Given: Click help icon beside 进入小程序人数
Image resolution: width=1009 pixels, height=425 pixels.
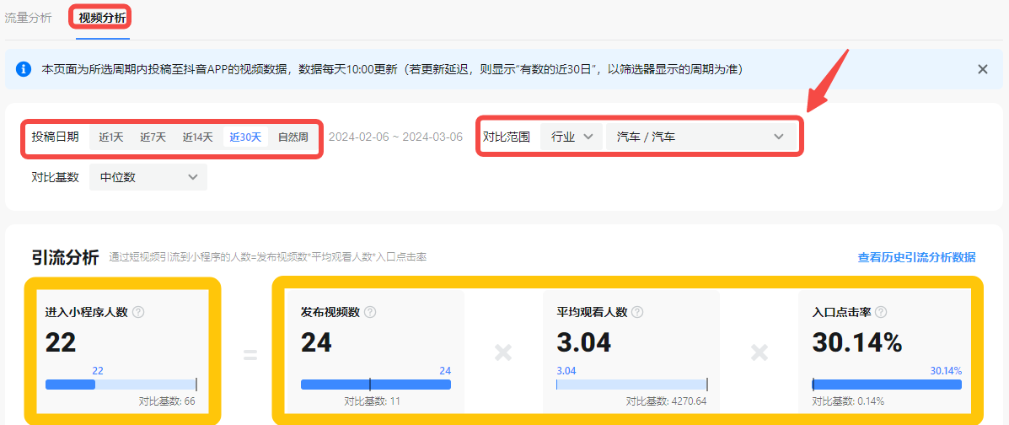Looking at the screenshot, I should 138,312.
